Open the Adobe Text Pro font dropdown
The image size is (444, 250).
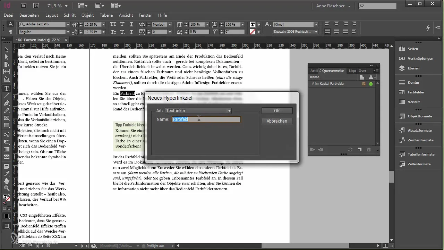(x=68, y=25)
